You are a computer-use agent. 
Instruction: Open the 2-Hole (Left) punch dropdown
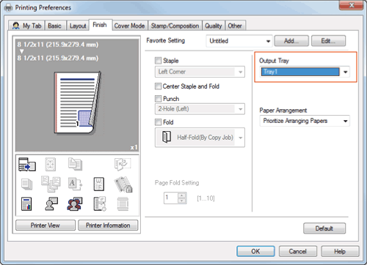(x=200, y=109)
